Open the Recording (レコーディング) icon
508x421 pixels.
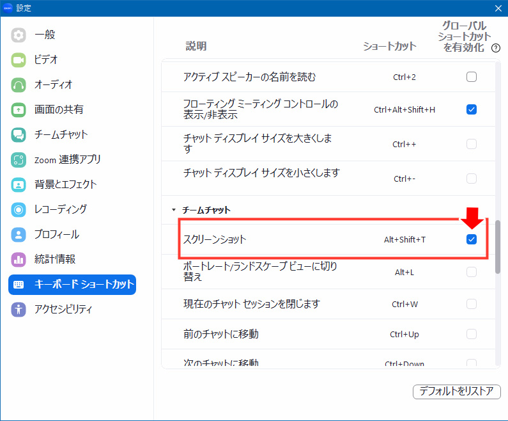tap(19, 209)
